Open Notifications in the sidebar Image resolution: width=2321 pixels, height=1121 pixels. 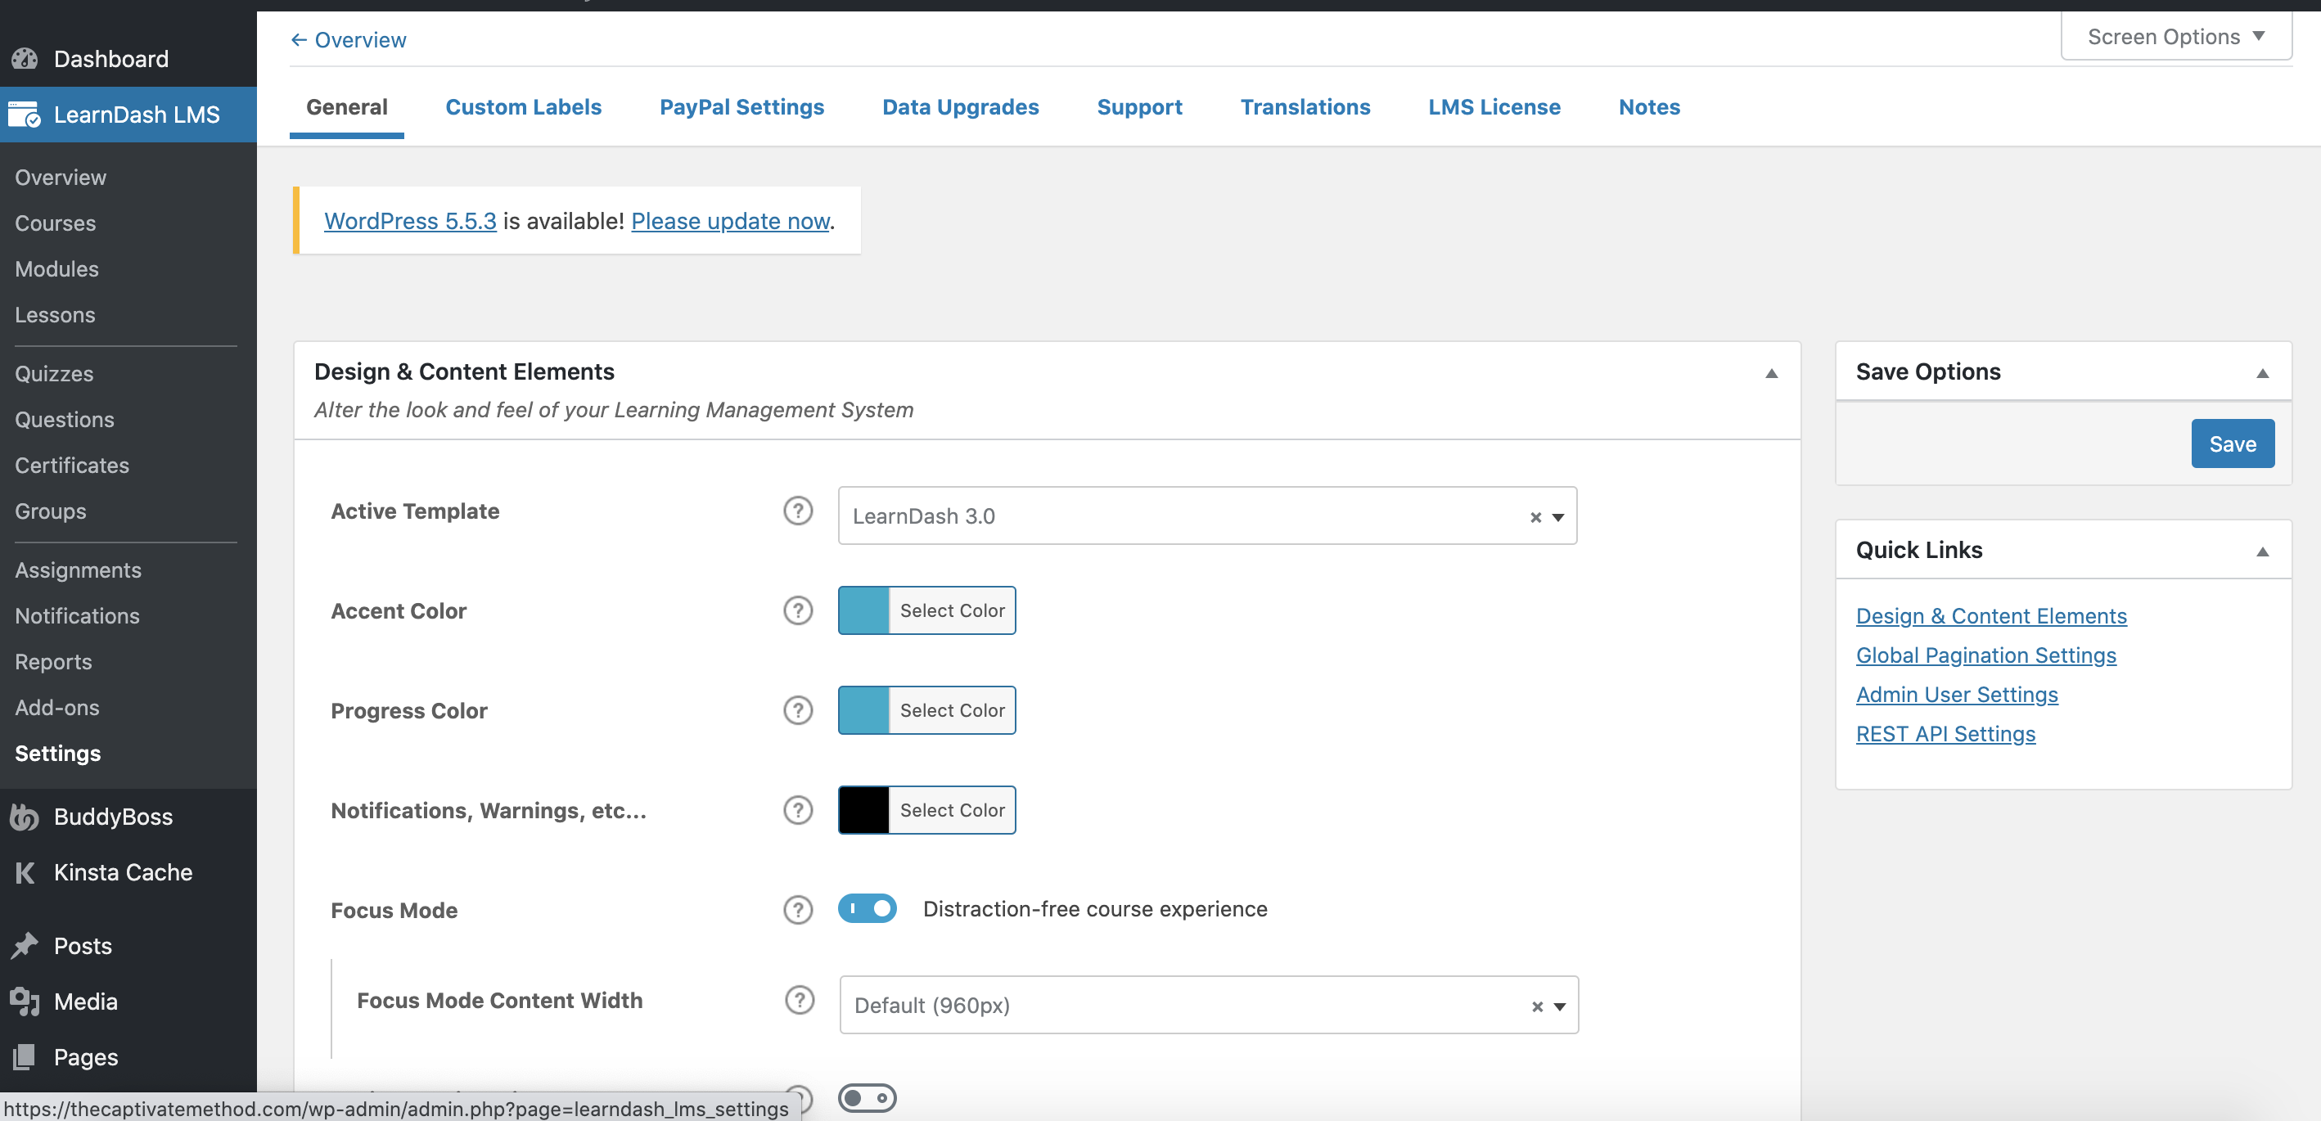(78, 616)
